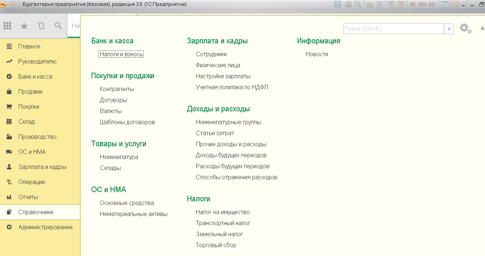The image size is (485, 256).
Task: Open the functions menu grid icon
Action: (x=7, y=26)
